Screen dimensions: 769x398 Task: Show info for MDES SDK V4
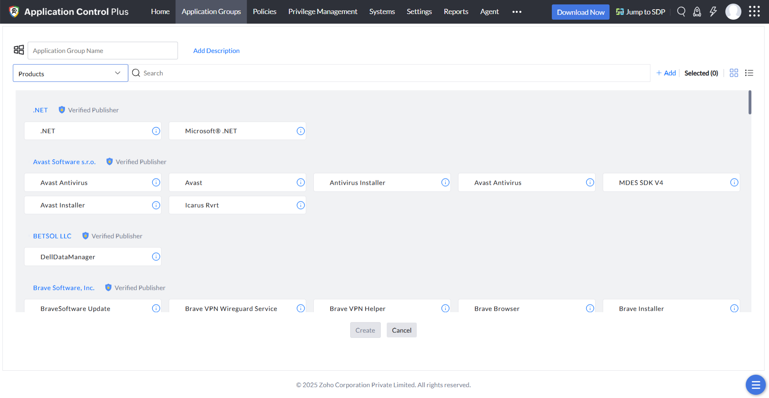(734, 182)
